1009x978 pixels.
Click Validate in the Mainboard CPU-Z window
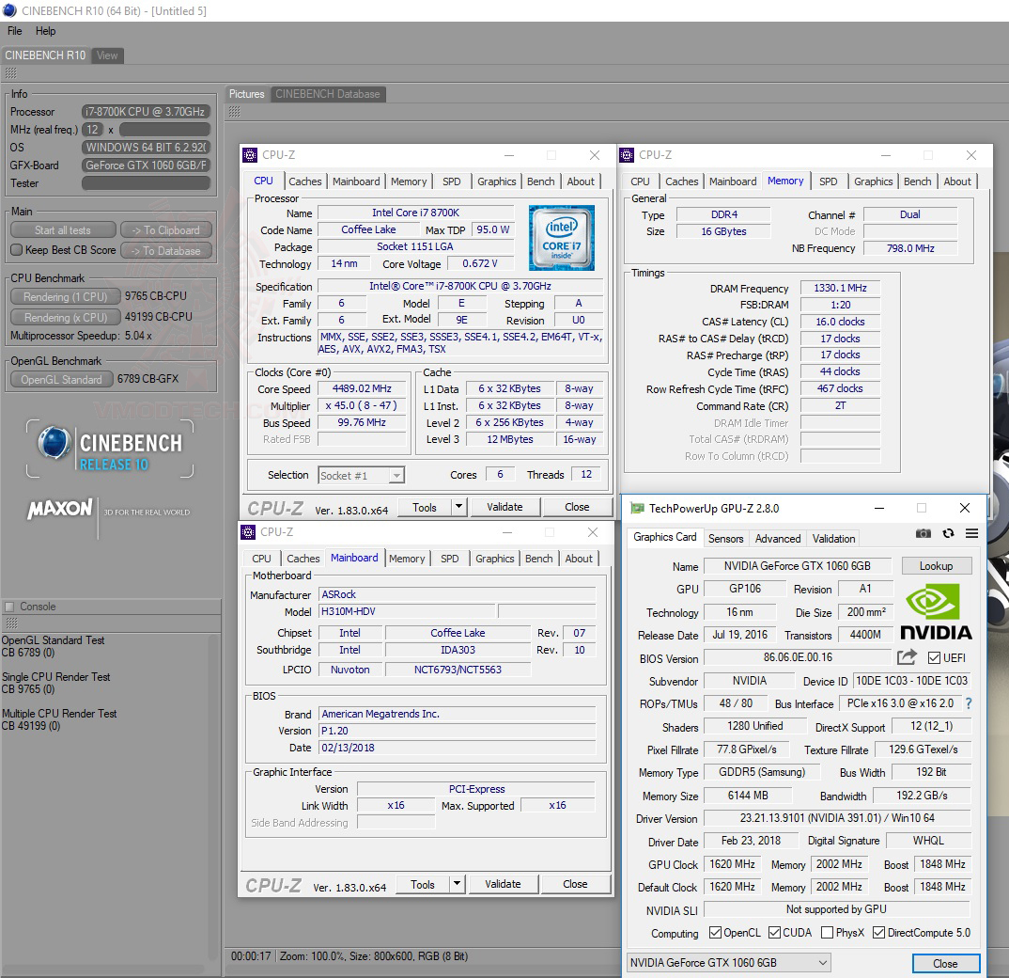pos(503,884)
